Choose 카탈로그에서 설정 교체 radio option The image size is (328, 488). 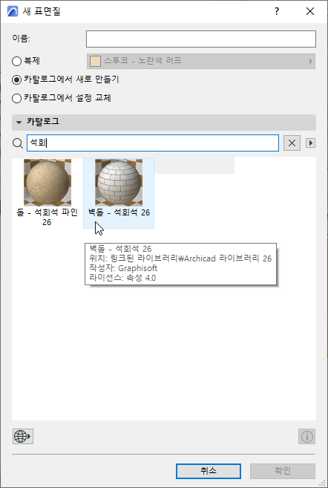[x=16, y=98]
